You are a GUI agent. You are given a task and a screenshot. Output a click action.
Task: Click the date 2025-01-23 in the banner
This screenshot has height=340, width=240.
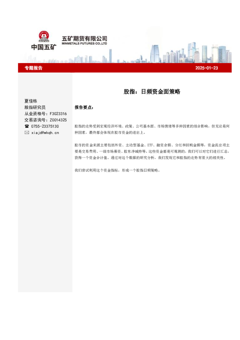coord(207,68)
